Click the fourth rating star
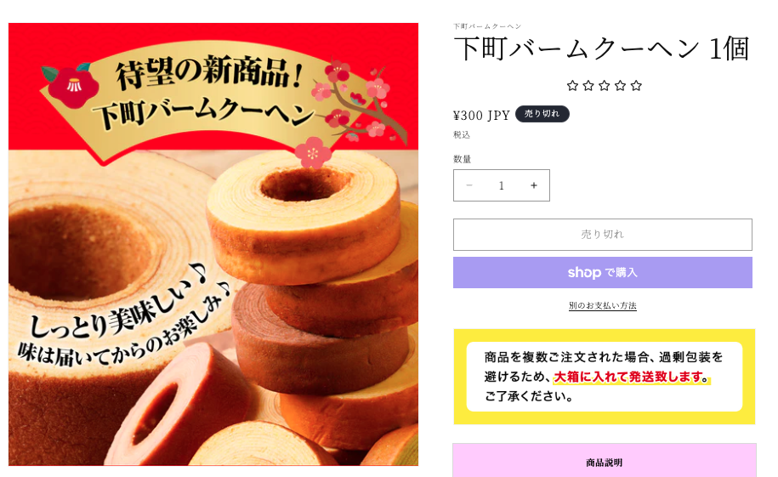This screenshot has height=477, width=778. 620,86
